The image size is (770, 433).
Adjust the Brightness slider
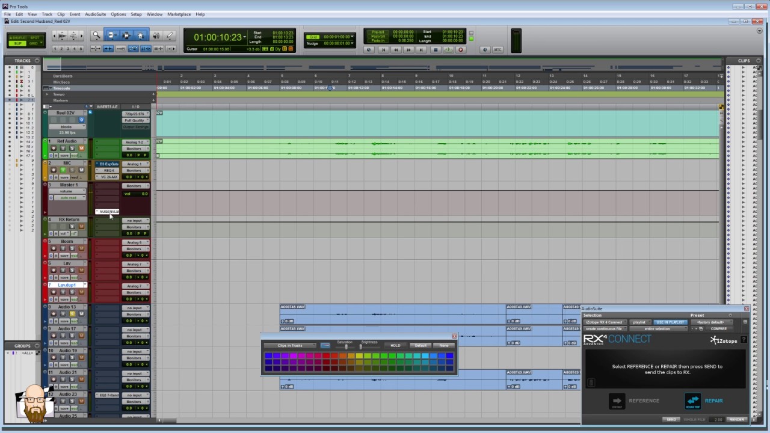(361, 346)
